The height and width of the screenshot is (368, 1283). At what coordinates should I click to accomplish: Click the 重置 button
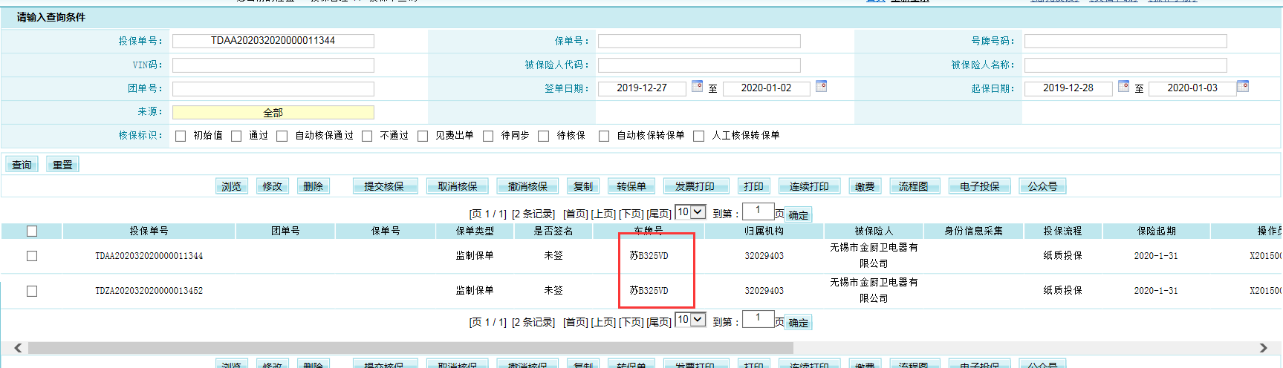pyautogui.click(x=62, y=165)
